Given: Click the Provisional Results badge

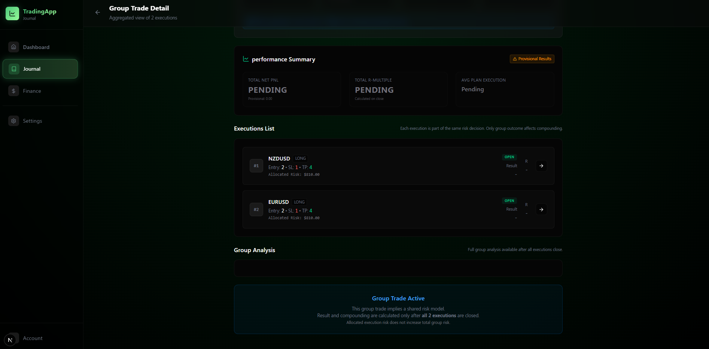Looking at the screenshot, I should 532,59.
